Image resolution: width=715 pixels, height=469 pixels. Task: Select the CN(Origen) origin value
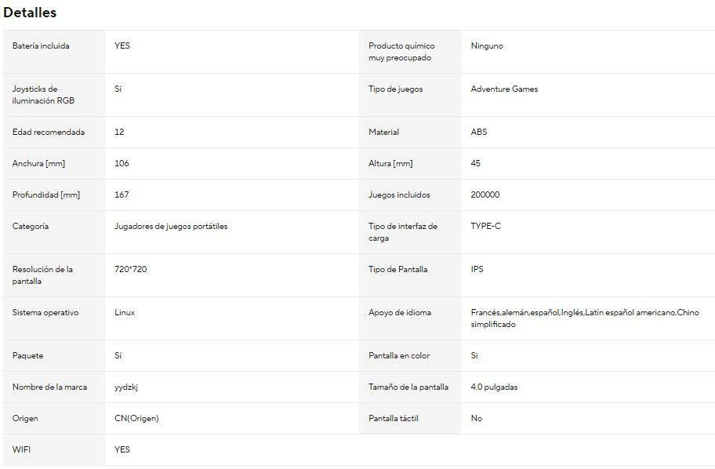pos(136,418)
